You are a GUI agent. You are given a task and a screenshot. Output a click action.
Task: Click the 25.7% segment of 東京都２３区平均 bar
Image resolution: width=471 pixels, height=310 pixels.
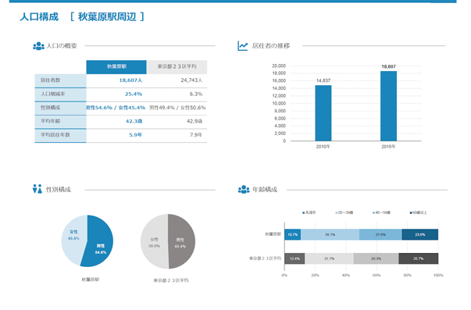click(x=418, y=258)
